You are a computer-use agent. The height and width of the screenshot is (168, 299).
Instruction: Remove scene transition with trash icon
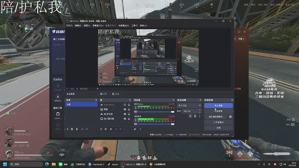[x=195, y=116]
